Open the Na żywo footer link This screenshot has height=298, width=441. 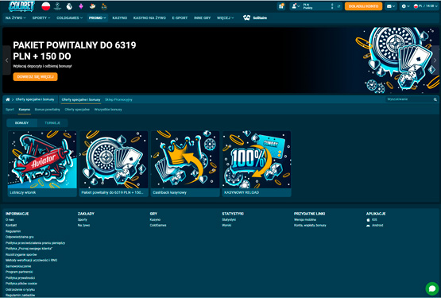point(83,225)
